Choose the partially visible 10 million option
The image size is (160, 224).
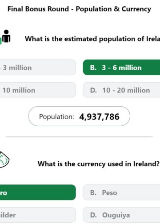[38, 90]
